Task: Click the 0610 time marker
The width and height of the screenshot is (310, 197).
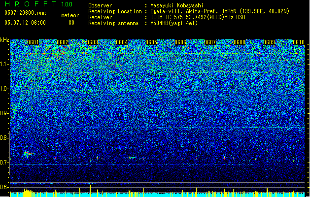Action: [x=299, y=42]
